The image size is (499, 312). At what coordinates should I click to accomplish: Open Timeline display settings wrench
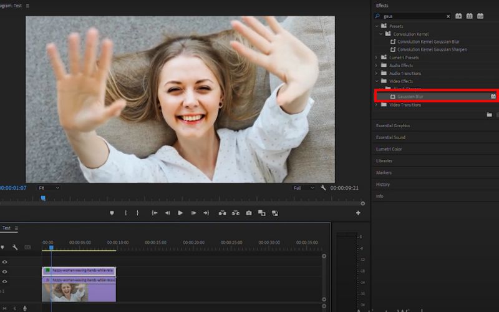click(x=14, y=247)
